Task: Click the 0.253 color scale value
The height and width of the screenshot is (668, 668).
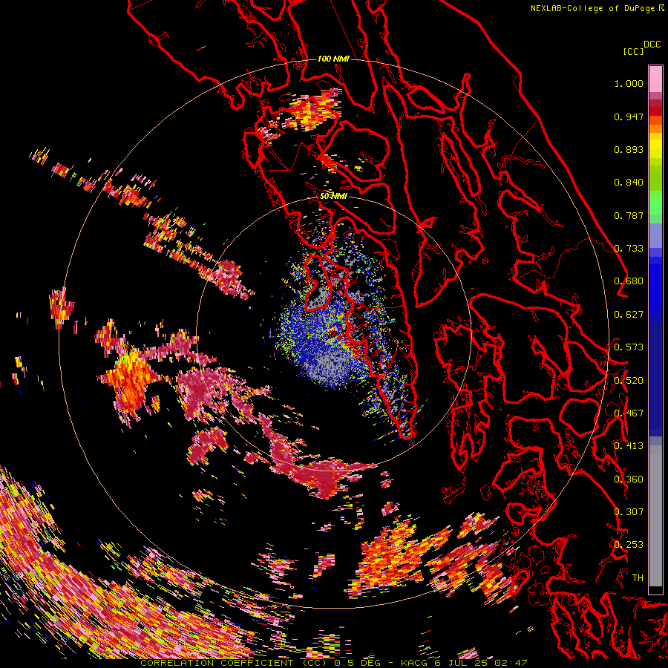Action: [x=629, y=545]
